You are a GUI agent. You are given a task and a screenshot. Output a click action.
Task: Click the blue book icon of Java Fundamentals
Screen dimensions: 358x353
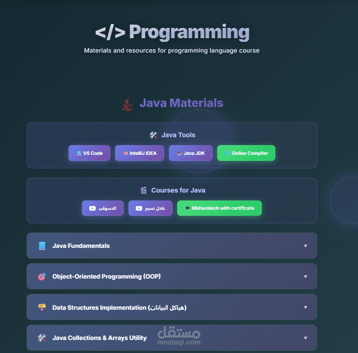(x=42, y=246)
